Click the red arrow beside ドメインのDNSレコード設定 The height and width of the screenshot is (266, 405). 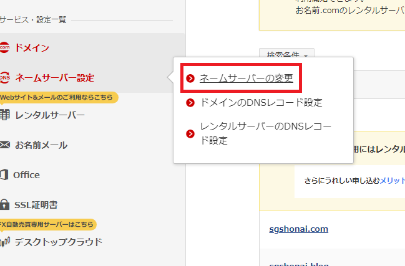[x=190, y=103]
